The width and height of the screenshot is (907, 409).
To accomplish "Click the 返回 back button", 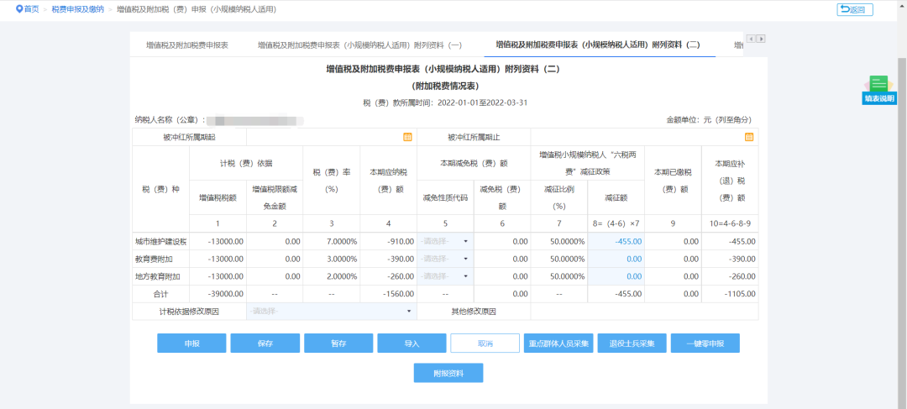I will click(855, 10).
